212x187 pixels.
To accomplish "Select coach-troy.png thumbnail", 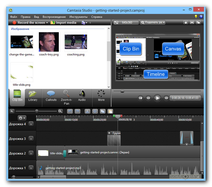I will pyautogui.click(x=49, y=42).
